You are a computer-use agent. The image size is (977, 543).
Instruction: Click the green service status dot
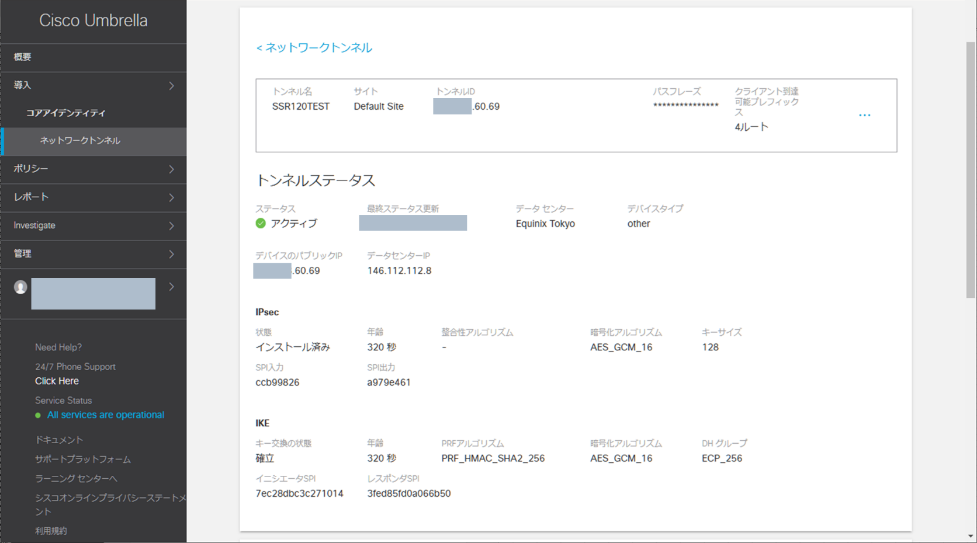(x=38, y=415)
